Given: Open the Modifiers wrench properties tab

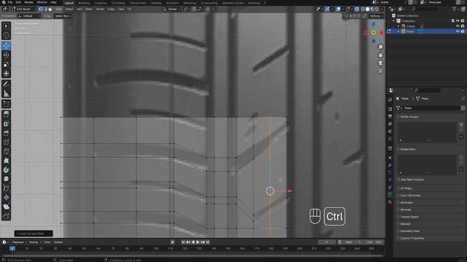Looking at the screenshot, I should pyautogui.click(x=390, y=165).
